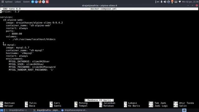This screenshot has width=199, height=112.
Task: Expand the terminal window menu chevron
Action: [x=2, y=6]
